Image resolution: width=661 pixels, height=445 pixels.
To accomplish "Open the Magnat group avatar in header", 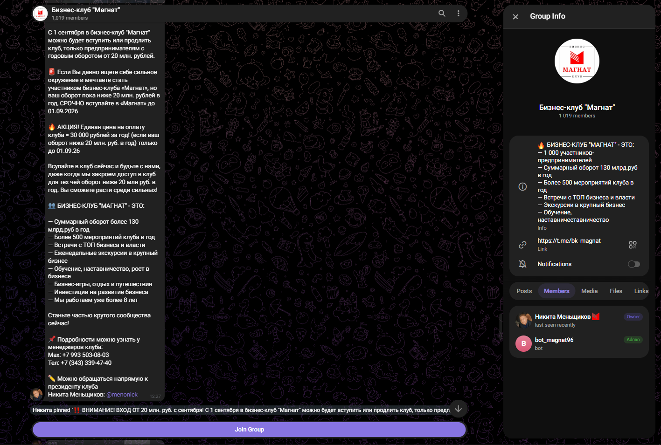I will (40, 14).
